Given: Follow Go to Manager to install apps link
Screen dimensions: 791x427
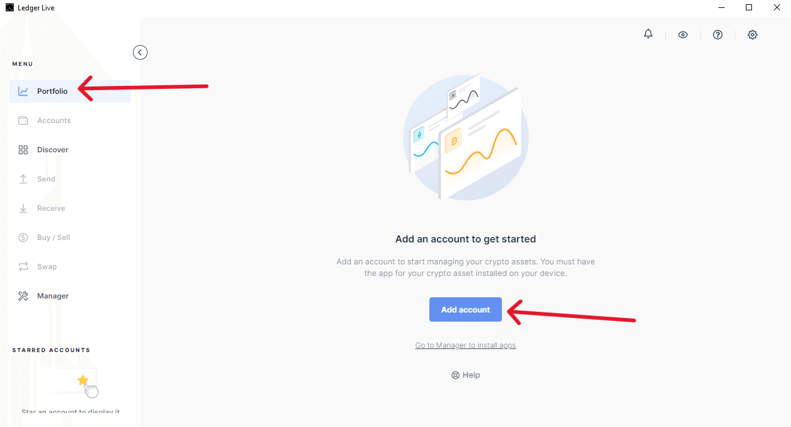Looking at the screenshot, I should tap(465, 345).
